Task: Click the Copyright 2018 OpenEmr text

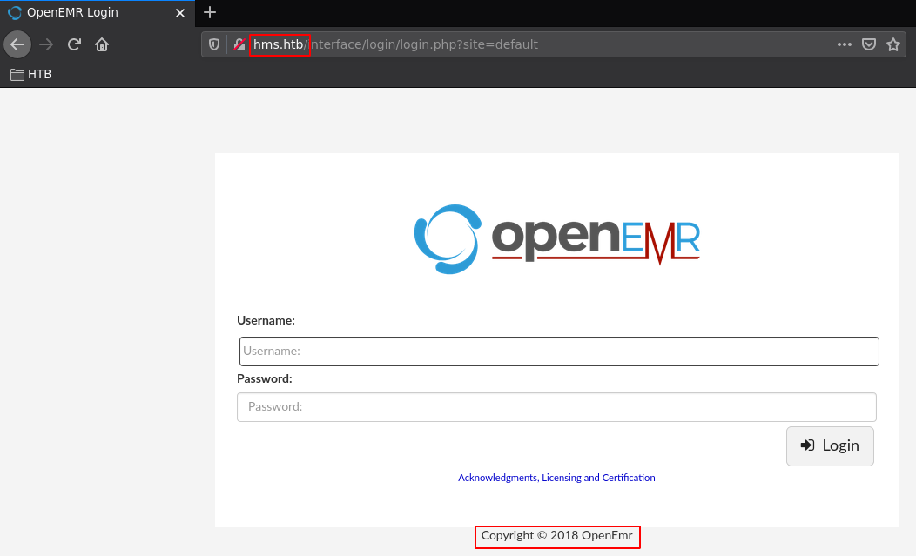Action: (x=556, y=536)
